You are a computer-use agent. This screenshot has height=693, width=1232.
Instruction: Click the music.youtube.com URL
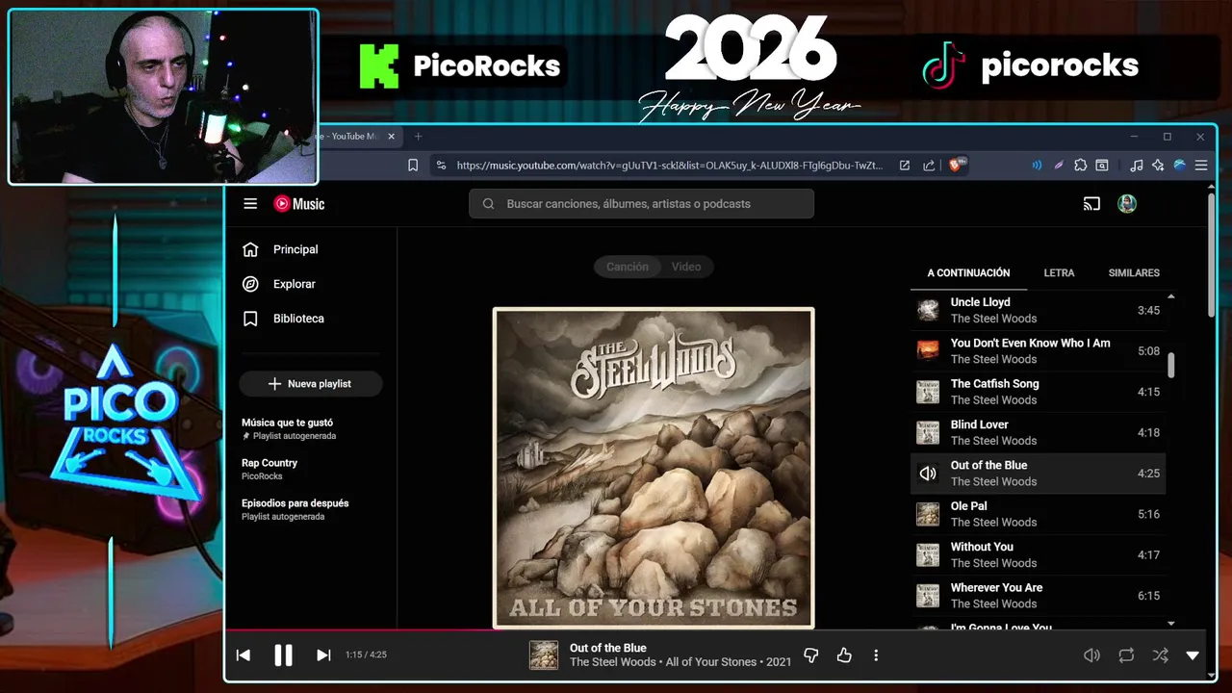click(x=669, y=166)
